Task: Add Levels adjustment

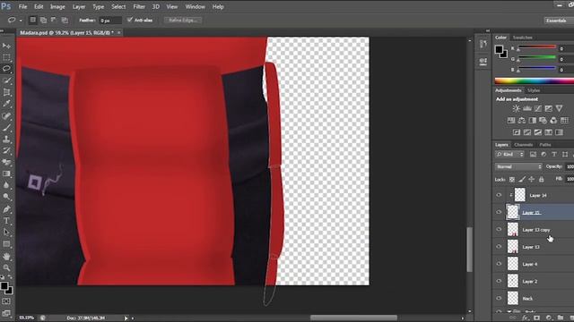Action: tap(527, 108)
